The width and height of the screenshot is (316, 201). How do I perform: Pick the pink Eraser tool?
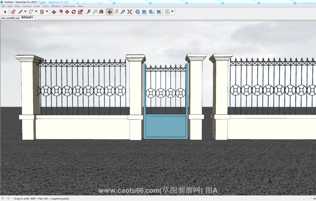[x=13, y=12]
